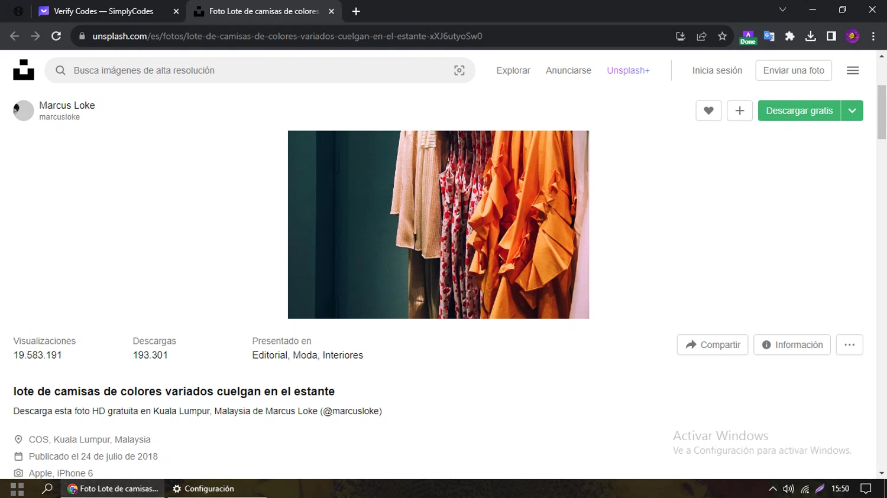Screen dimensions: 887x498
Task: Focus the Busca imágenes search field
Action: (x=260, y=70)
